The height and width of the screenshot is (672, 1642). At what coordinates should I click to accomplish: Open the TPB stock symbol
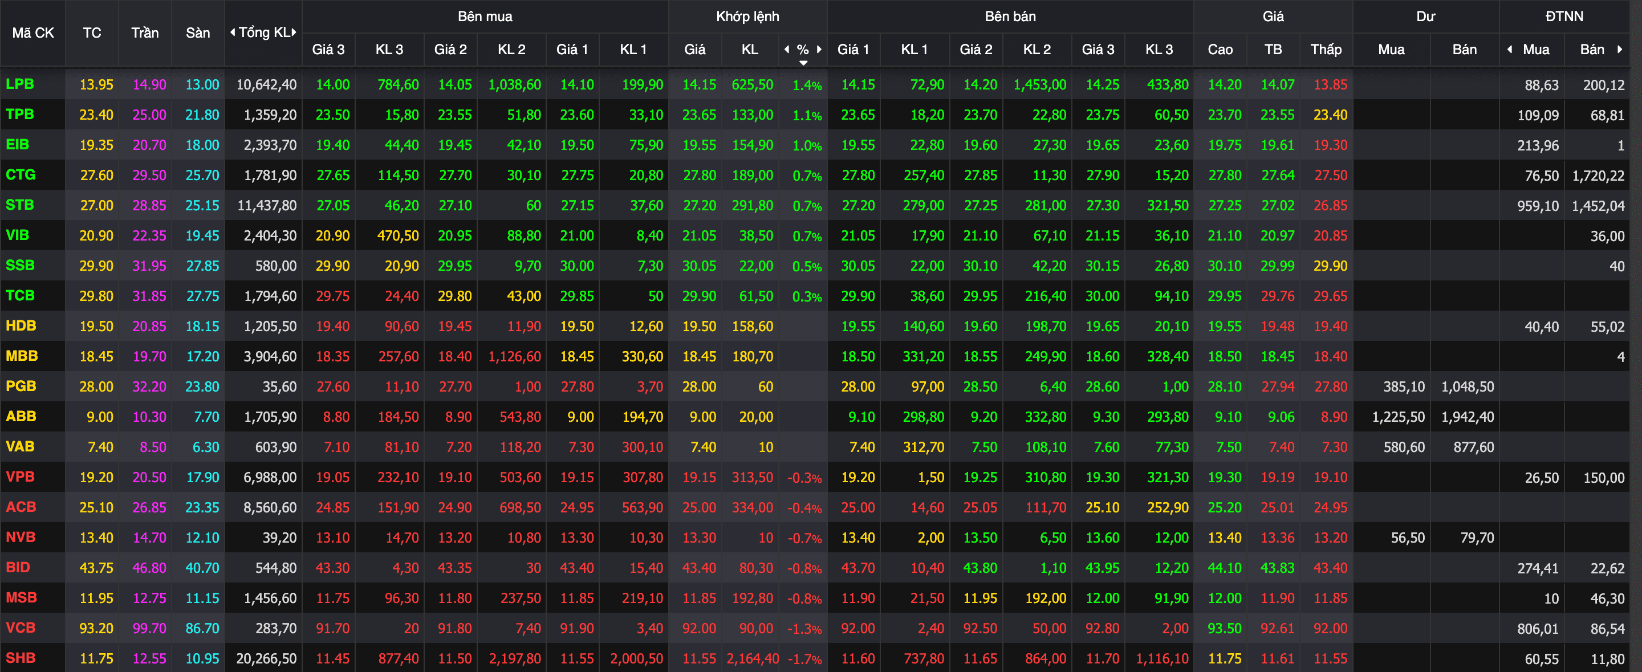click(20, 114)
